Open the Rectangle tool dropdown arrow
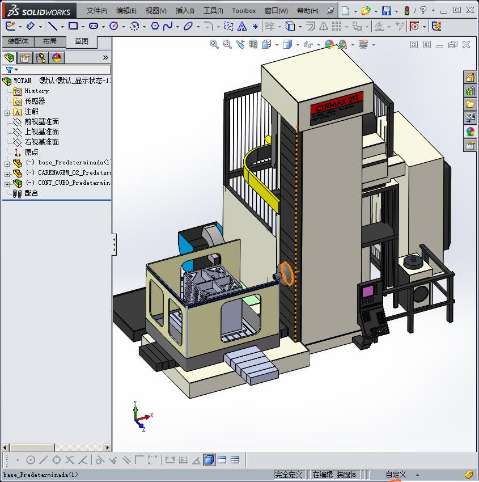Screen dimensions: 479x482 point(83,27)
